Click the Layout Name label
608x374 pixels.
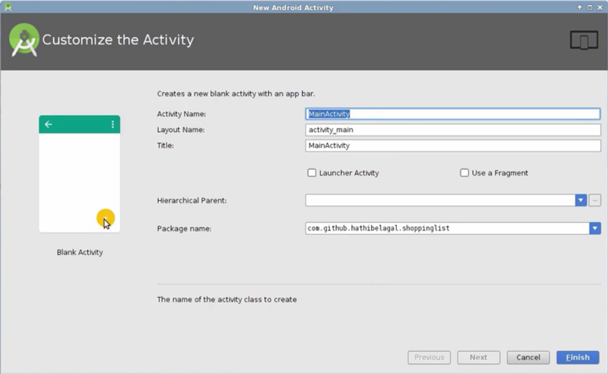[x=181, y=130]
